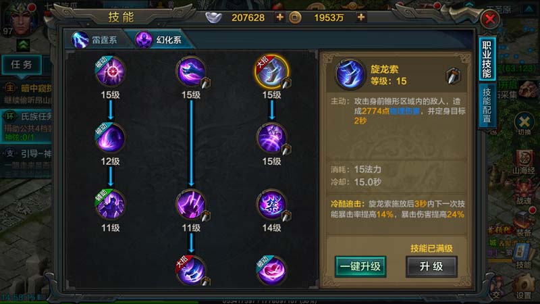540x304 pixels.
Task: Switch to the 幻化系 skill tab
Action: click(x=159, y=40)
